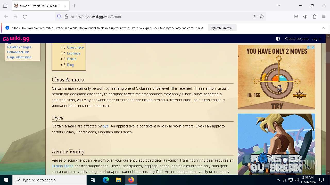Image resolution: width=330 pixels, height=185 pixels.
Task: Go to the wiki.gg home logo
Action: [x=16, y=39]
